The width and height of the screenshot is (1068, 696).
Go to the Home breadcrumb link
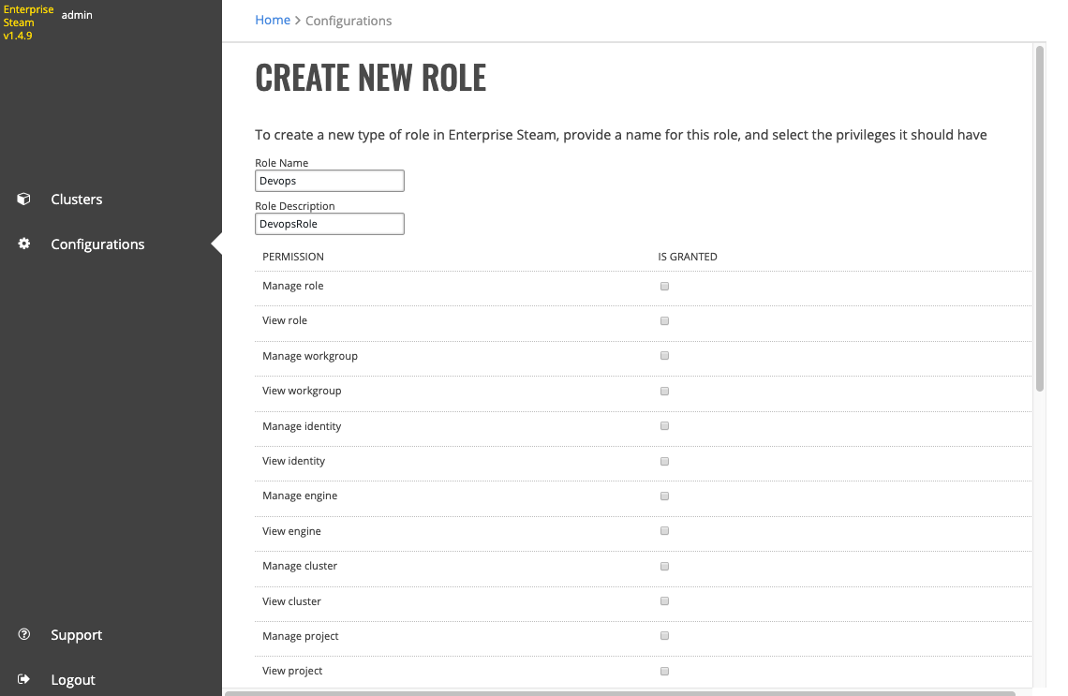pos(273,20)
